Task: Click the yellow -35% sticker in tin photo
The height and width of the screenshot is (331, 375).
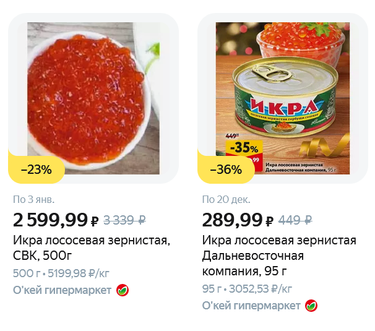Action: point(244,148)
